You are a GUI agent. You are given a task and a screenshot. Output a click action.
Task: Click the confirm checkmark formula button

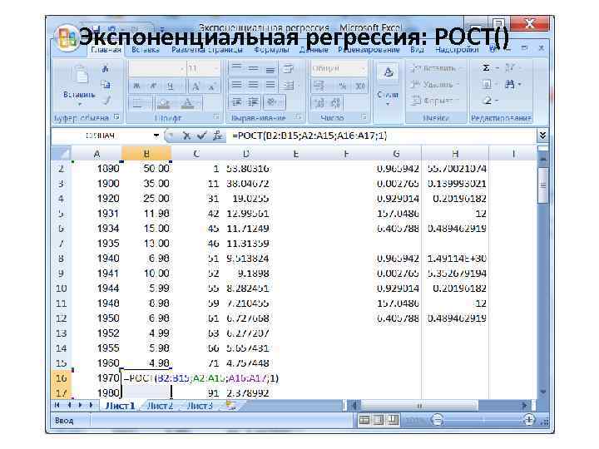click(201, 136)
